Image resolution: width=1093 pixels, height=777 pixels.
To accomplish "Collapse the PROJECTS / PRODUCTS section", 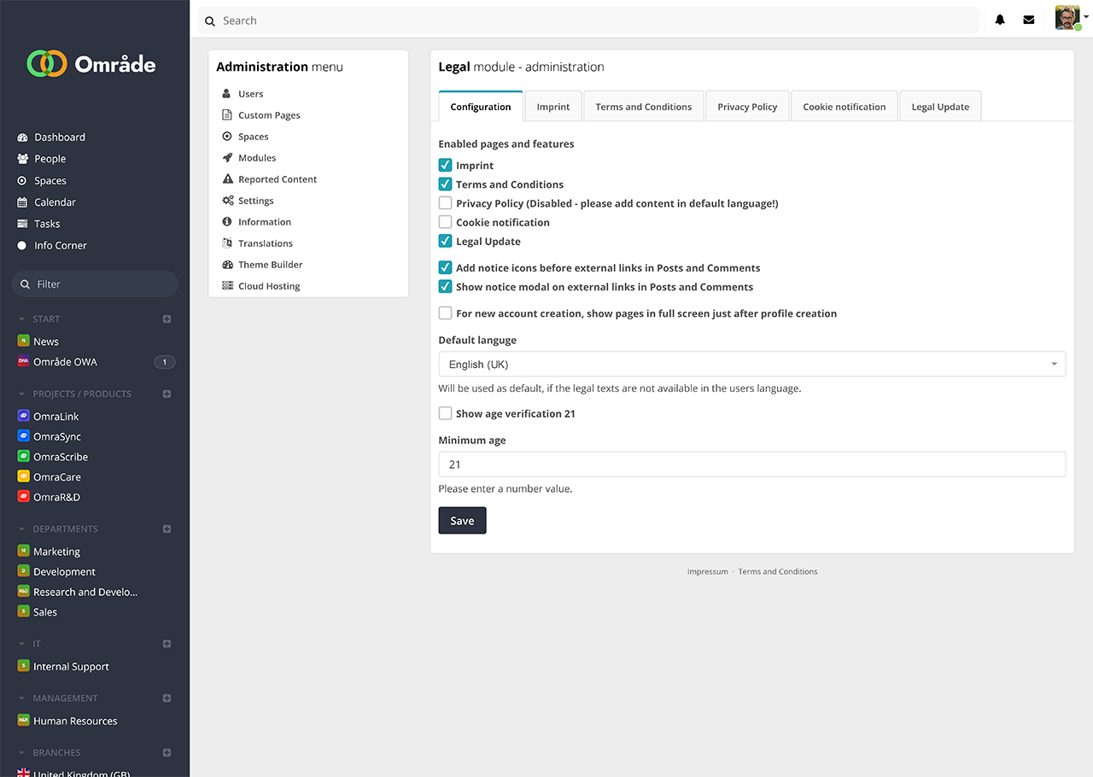I will [x=22, y=394].
